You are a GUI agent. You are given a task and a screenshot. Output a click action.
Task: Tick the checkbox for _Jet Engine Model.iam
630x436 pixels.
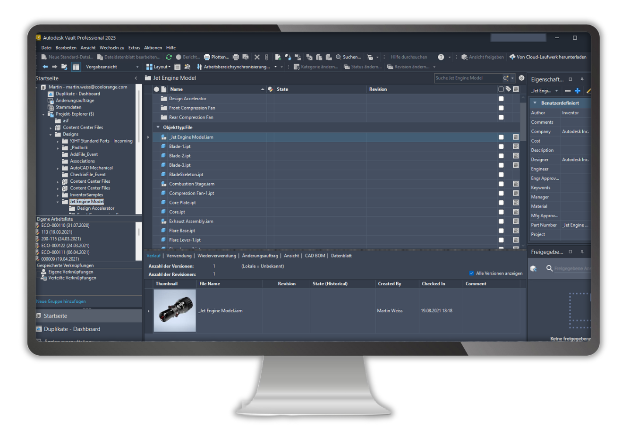pyautogui.click(x=501, y=137)
